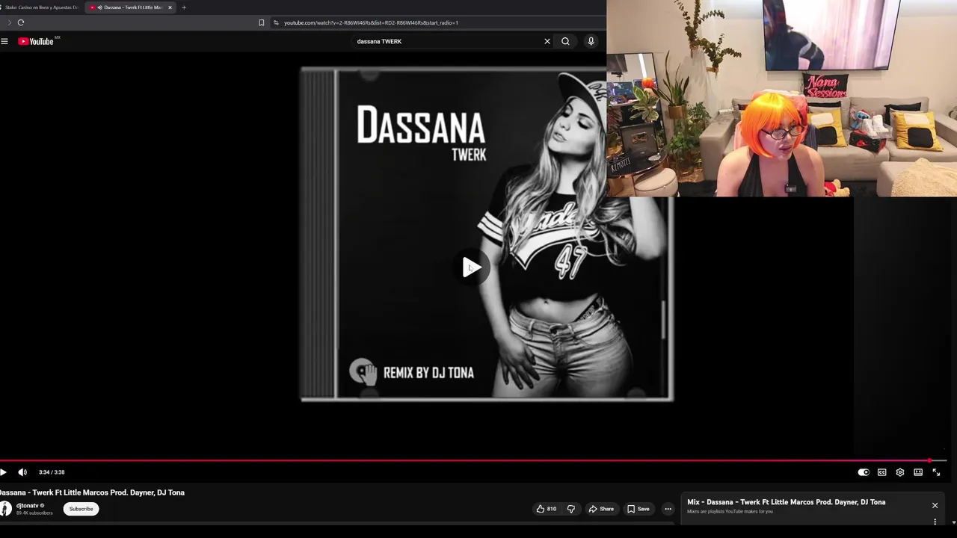The width and height of the screenshot is (957, 538).
Task: Reload the browser page
Action: coord(21,22)
